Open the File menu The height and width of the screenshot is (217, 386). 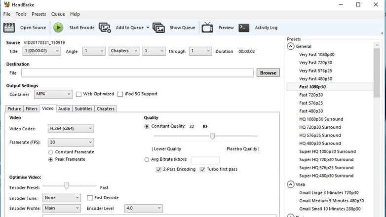pos(6,14)
